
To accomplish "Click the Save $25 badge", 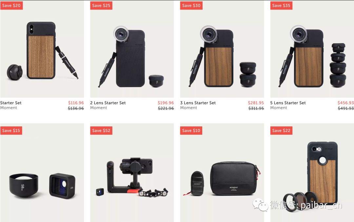I will coord(101,6).
